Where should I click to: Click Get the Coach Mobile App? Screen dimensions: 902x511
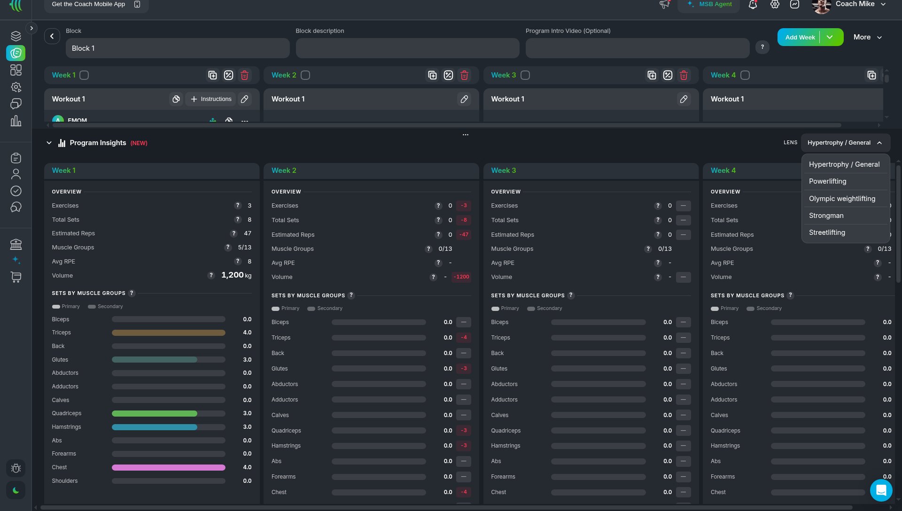point(96,5)
